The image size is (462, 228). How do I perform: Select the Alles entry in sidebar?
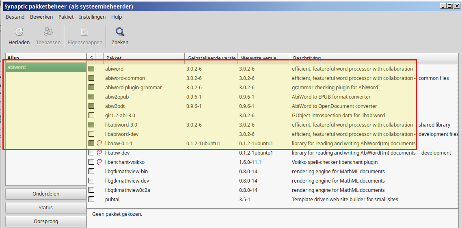[13, 58]
